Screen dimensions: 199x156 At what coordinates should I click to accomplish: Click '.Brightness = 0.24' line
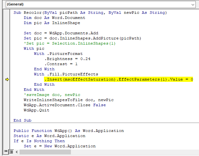tap(67, 59)
